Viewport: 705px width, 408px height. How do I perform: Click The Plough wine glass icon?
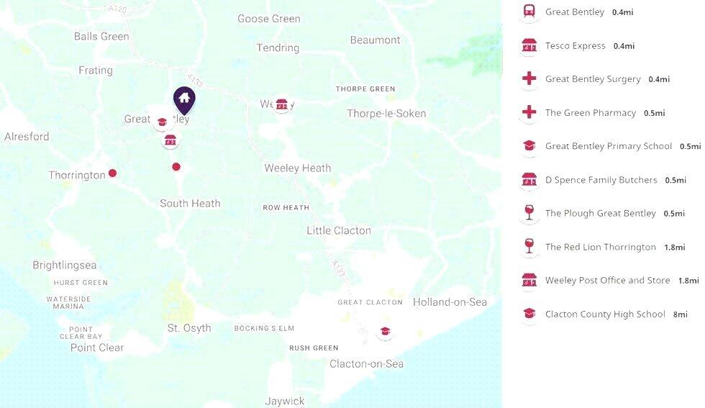click(x=529, y=213)
